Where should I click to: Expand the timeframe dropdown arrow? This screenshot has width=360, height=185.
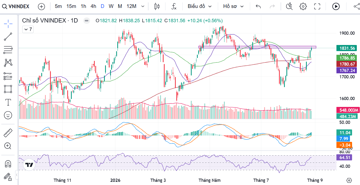tap(143, 6)
